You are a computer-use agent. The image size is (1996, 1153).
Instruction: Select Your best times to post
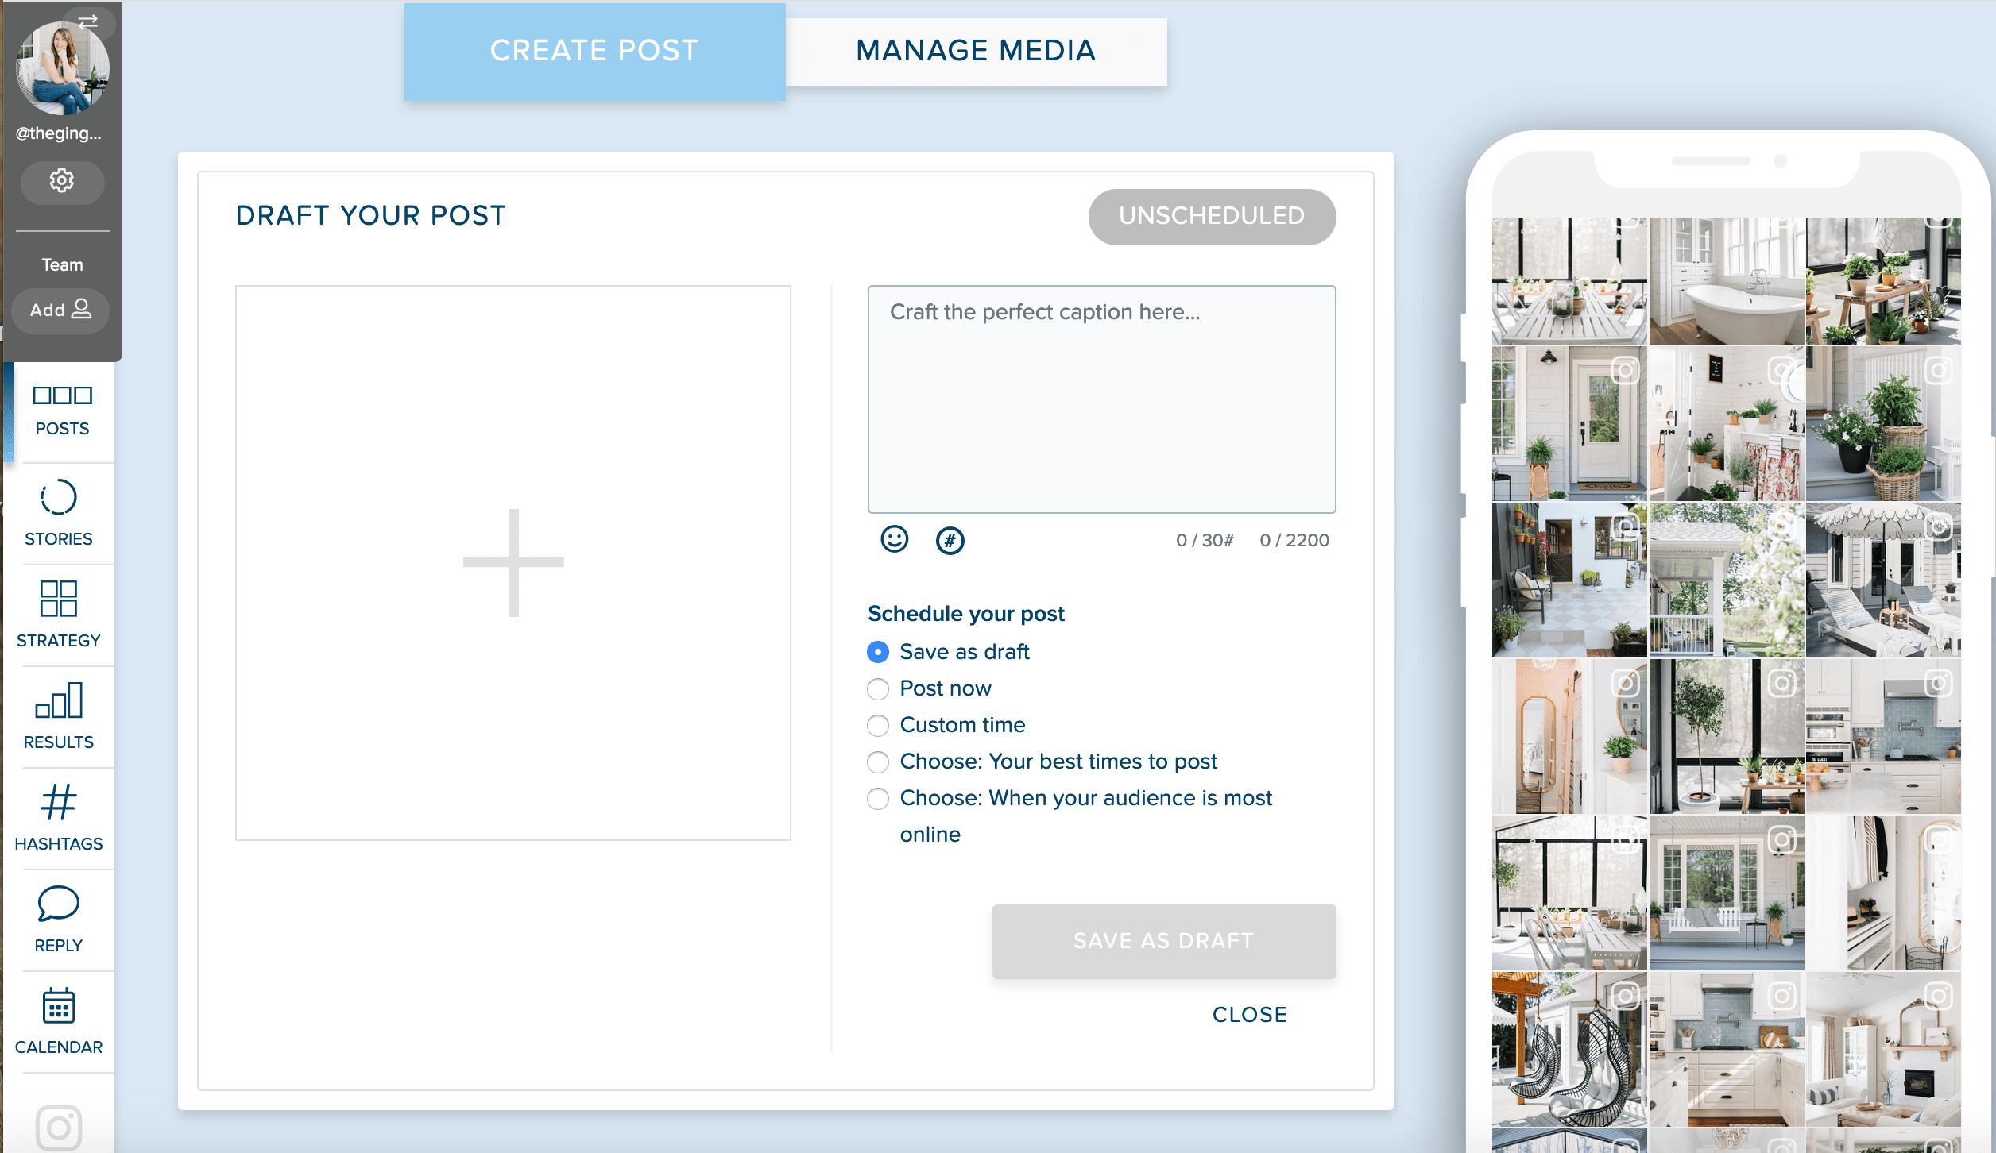point(878,762)
